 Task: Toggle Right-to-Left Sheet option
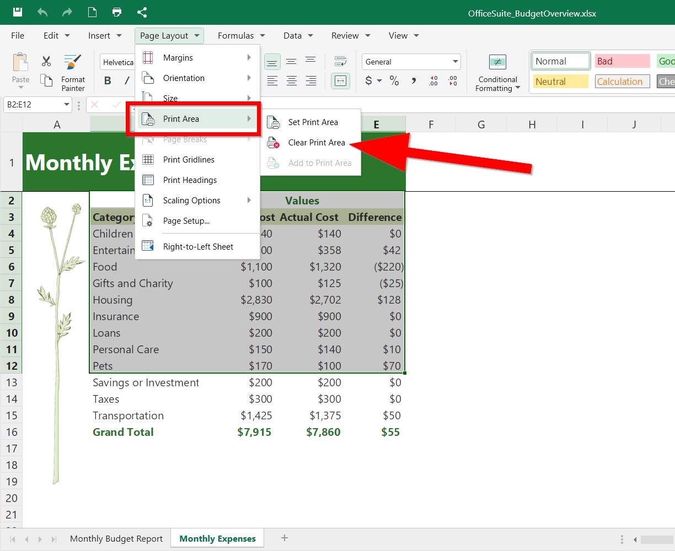click(198, 247)
